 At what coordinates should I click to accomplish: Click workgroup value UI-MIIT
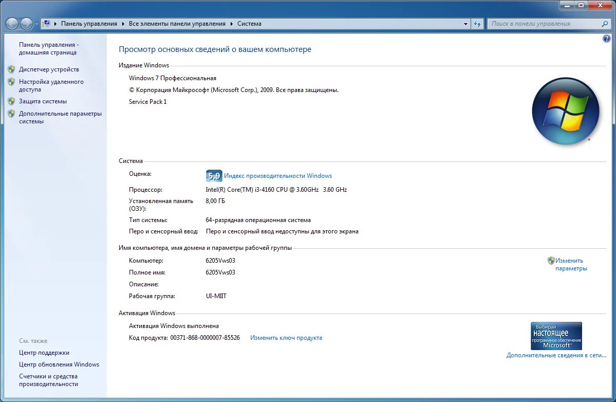tap(216, 296)
